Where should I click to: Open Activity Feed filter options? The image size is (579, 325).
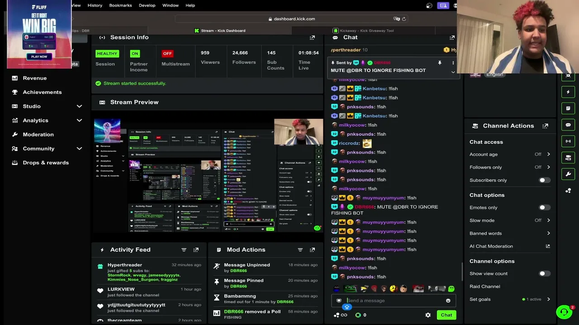184,250
